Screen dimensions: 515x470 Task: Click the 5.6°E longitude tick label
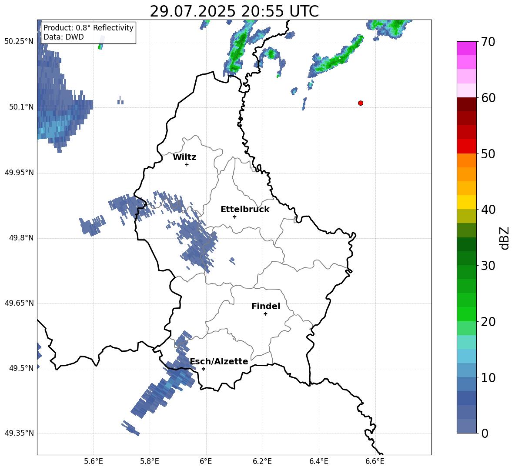[94, 461]
